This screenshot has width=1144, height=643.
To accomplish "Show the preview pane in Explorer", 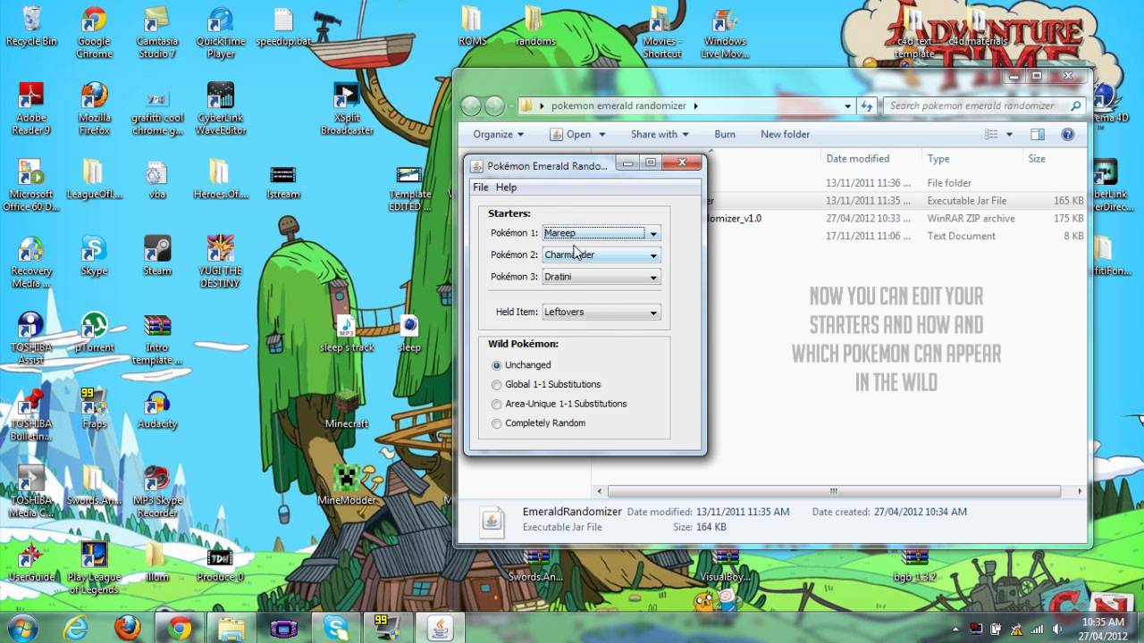I will tap(1038, 134).
